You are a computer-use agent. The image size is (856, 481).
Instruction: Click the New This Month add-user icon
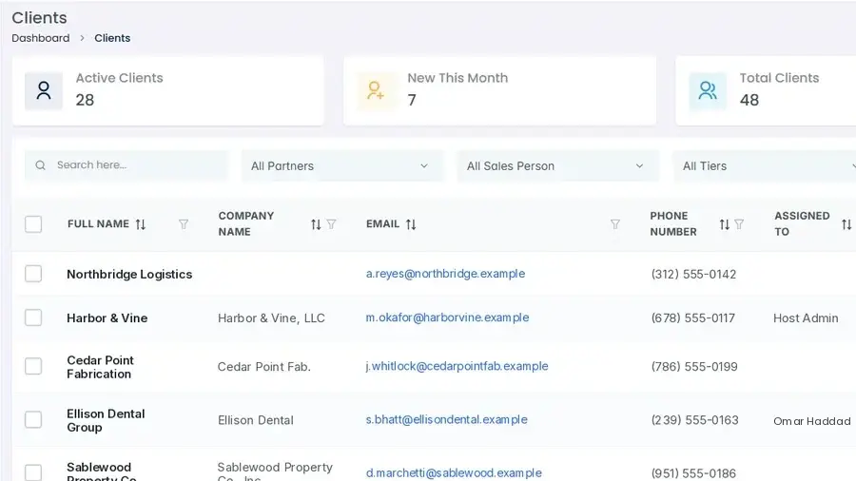pyautogui.click(x=376, y=90)
